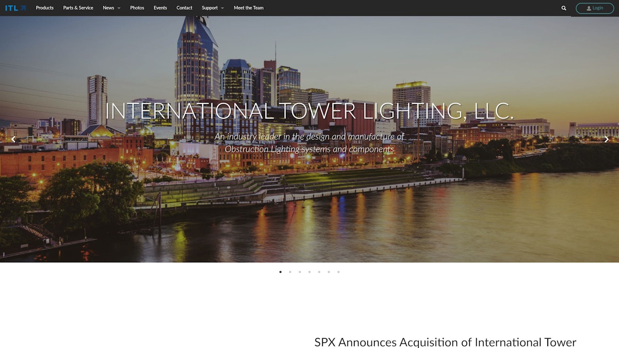
Task: Click the ITL logo in the navbar
Action: click(15, 8)
